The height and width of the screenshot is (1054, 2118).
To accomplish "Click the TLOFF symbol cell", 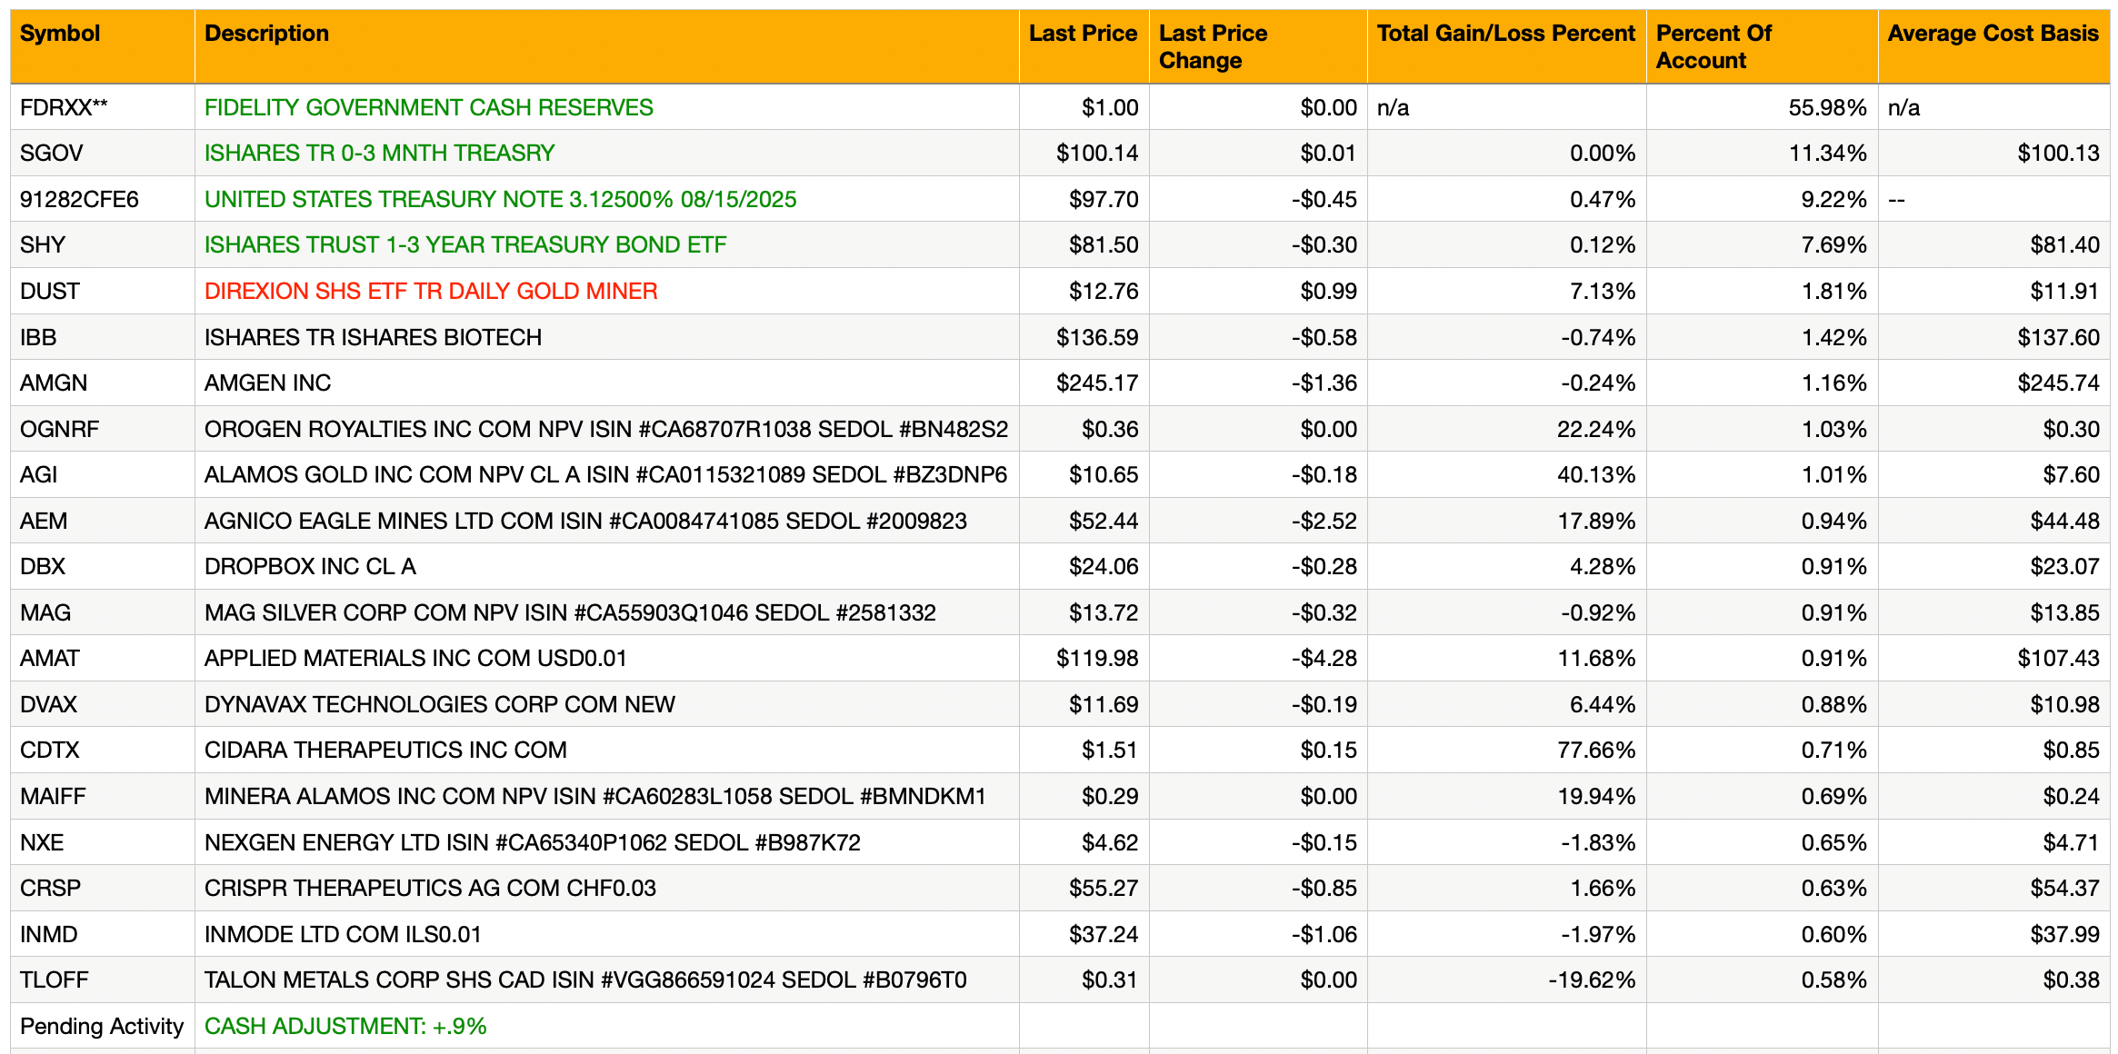I will coord(103,979).
